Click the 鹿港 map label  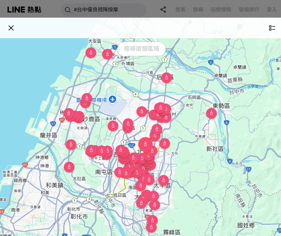15,210
